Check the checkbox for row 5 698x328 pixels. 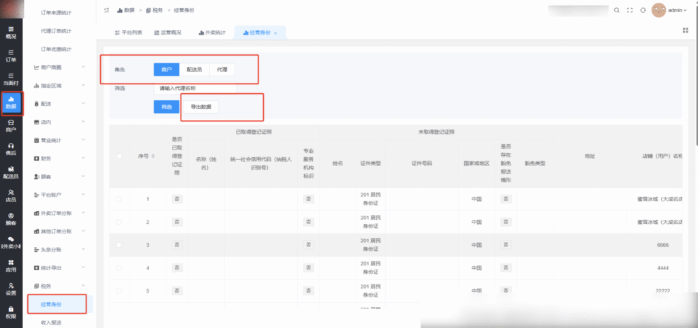(x=119, y=291)
